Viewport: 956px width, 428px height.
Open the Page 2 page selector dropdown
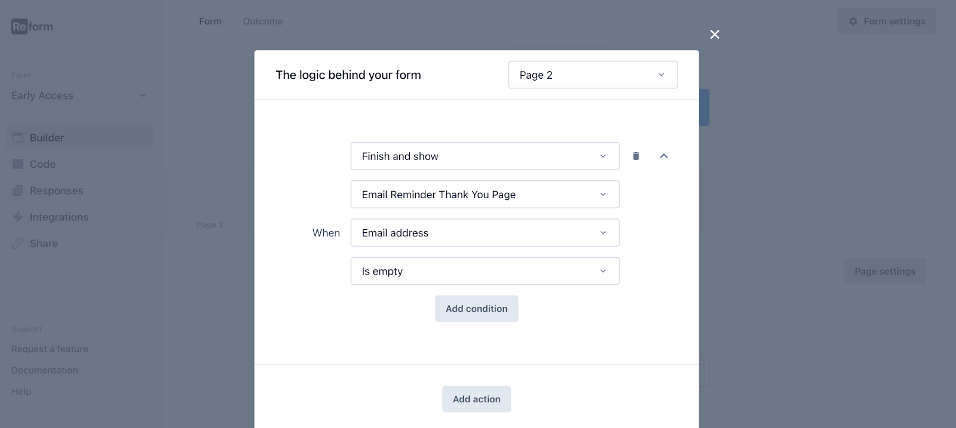[593, 75]
